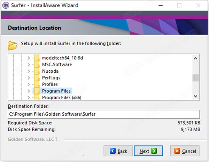Click the Destination Folder path field
This screenshot has height=162, width=209.
[x=104, y=114]
